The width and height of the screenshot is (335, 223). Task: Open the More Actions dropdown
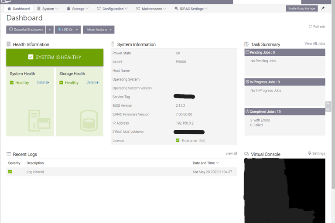click(x=99, y=30)
